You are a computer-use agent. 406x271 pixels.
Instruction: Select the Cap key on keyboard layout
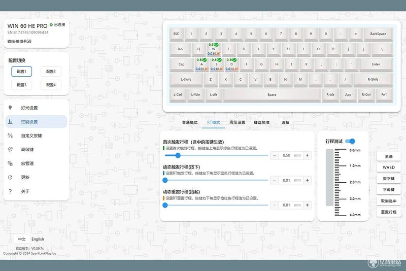[x=182, y=64]
